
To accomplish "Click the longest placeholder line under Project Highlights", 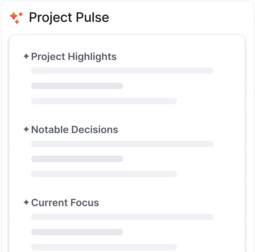I will pos(122,71).
